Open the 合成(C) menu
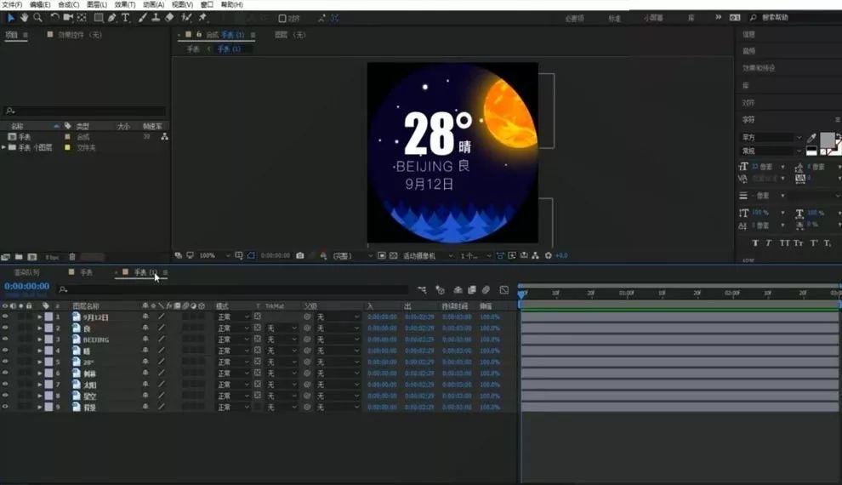This screenshot has width=842, height=485. coord(69,4)
